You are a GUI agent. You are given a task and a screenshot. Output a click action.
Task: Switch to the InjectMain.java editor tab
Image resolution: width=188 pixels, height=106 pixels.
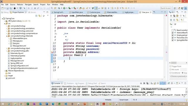[76, 12]
